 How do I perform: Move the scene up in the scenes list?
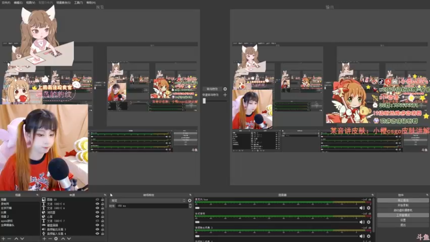[16, 239]
